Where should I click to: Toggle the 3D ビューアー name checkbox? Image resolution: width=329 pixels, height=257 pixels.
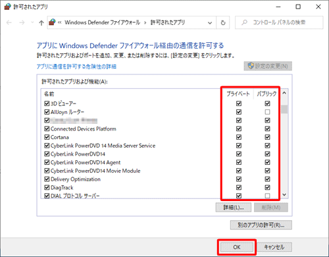(47, 103)
